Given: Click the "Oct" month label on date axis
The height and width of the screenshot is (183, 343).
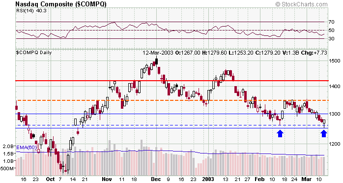Looking at the screenshot, I should (x=50, y=179).
